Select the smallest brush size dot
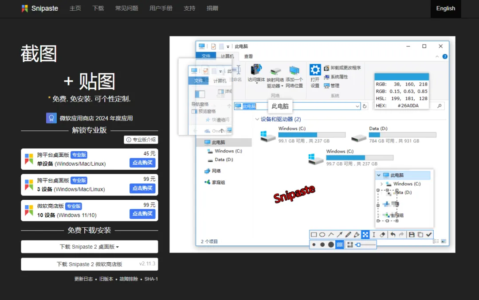The image size is (479, 300). click(314, 245)
